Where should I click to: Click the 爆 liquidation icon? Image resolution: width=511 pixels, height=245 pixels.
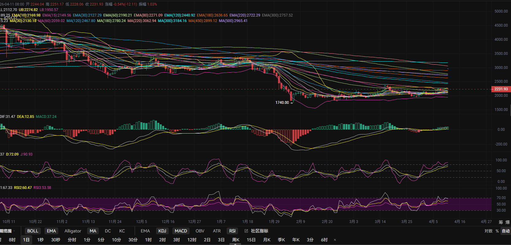pos(508,222)
